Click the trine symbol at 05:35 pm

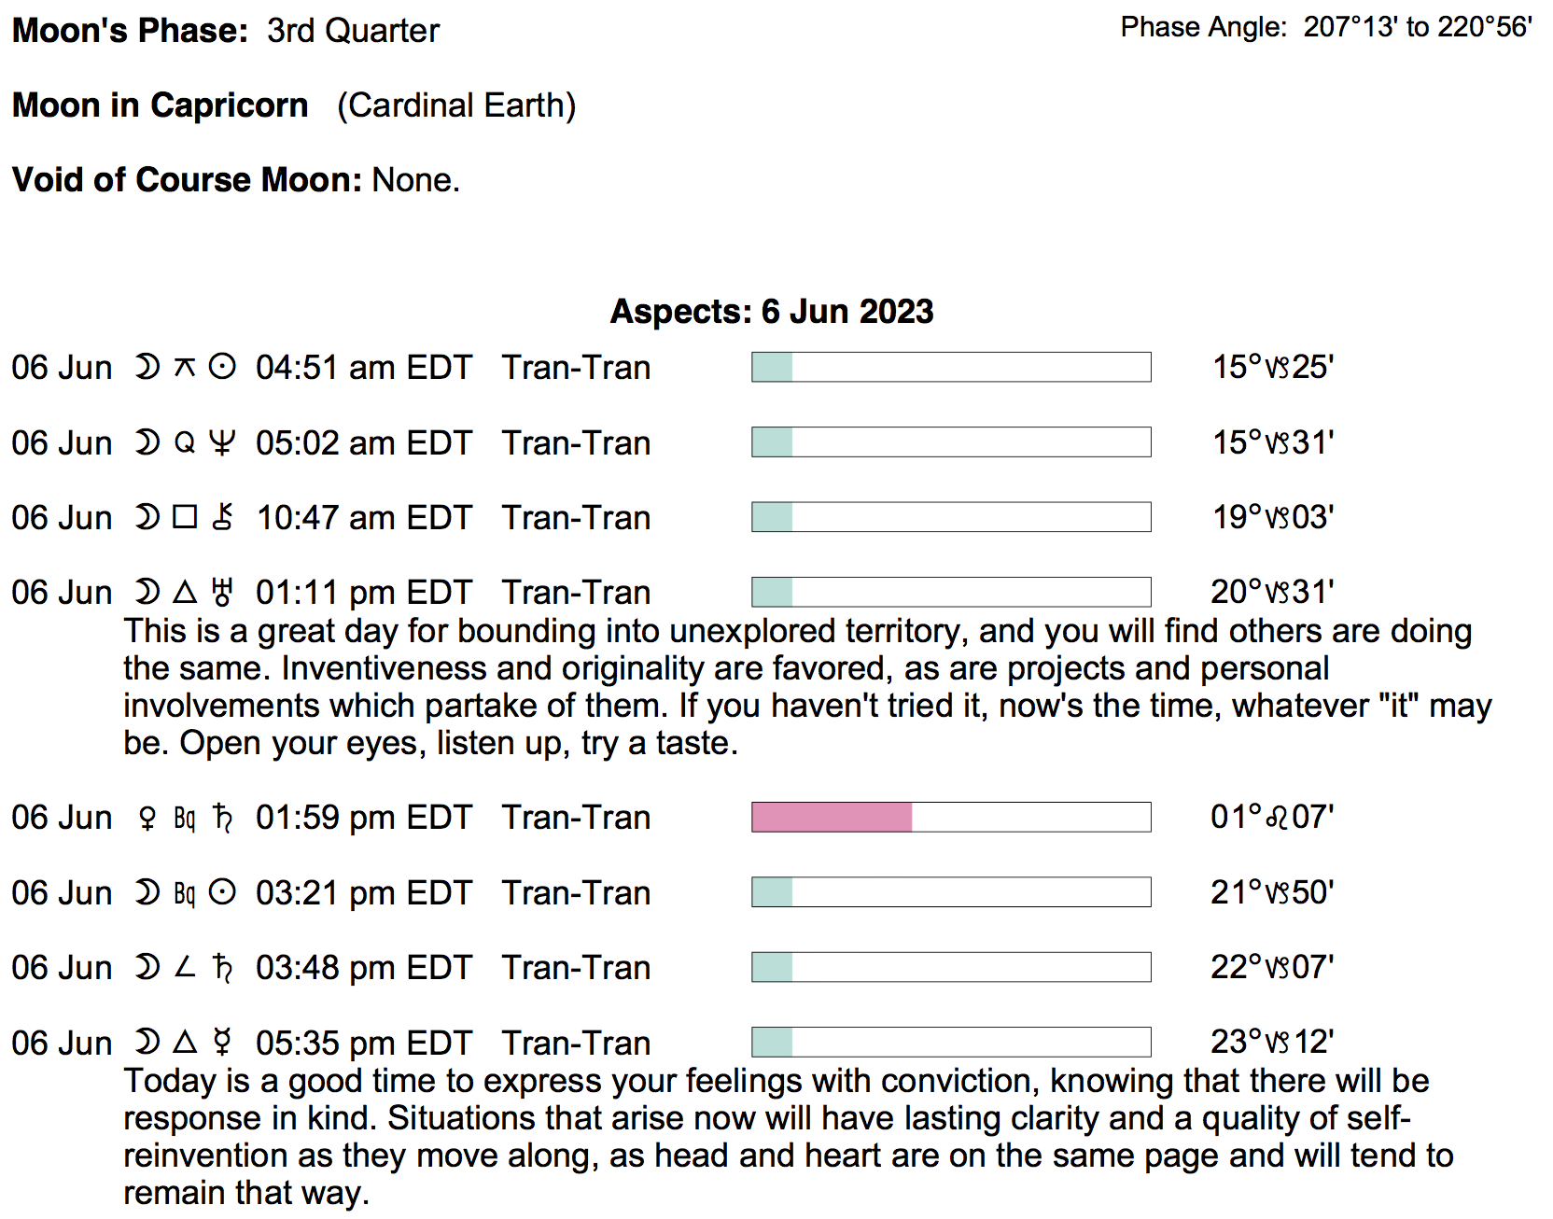click(x=185, y=1043)
